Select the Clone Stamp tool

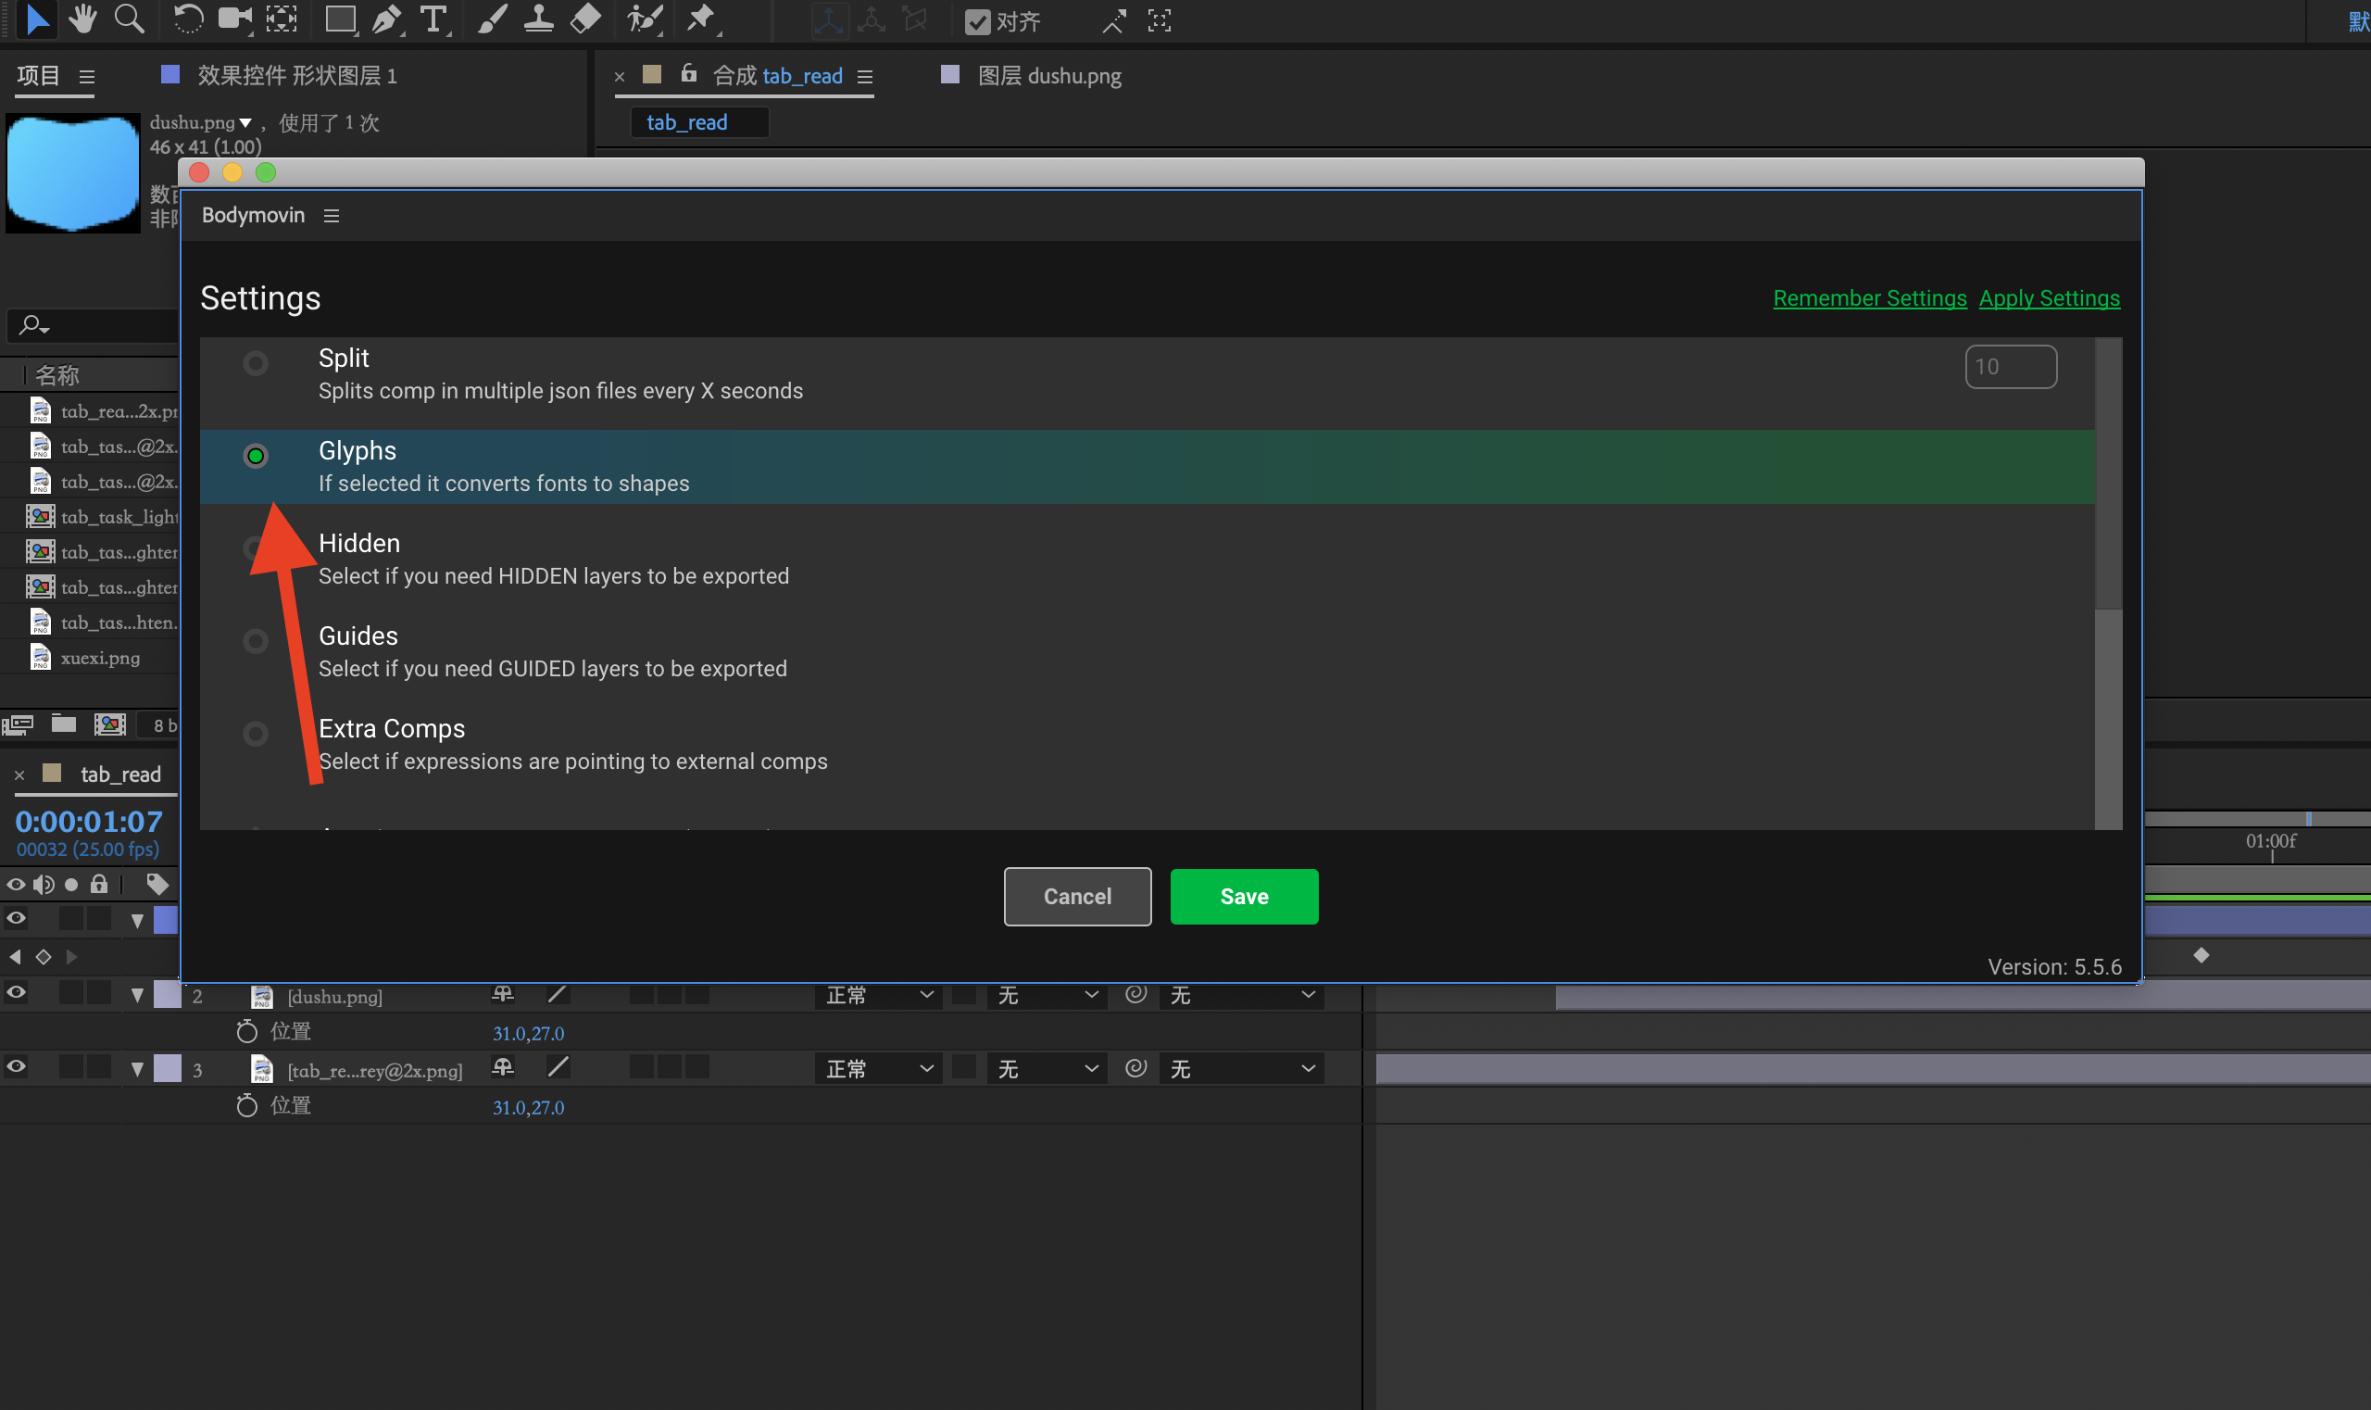539,20
